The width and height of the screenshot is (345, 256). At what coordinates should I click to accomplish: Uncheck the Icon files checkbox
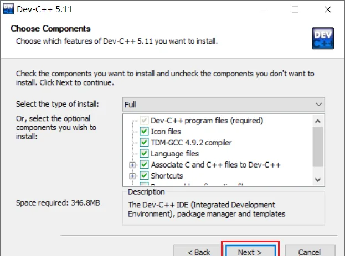144,132
